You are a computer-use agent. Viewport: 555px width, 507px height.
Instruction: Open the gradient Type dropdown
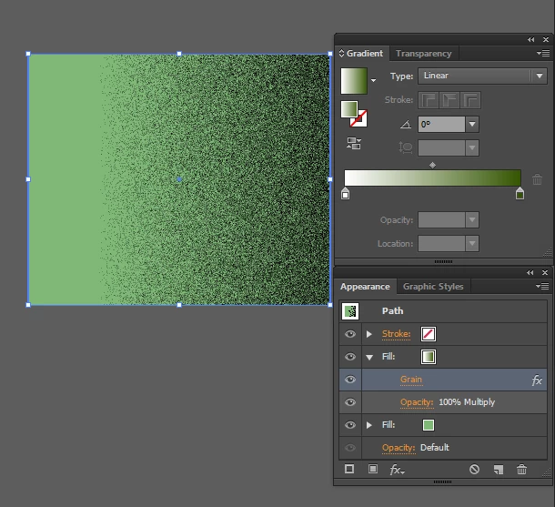482,76
